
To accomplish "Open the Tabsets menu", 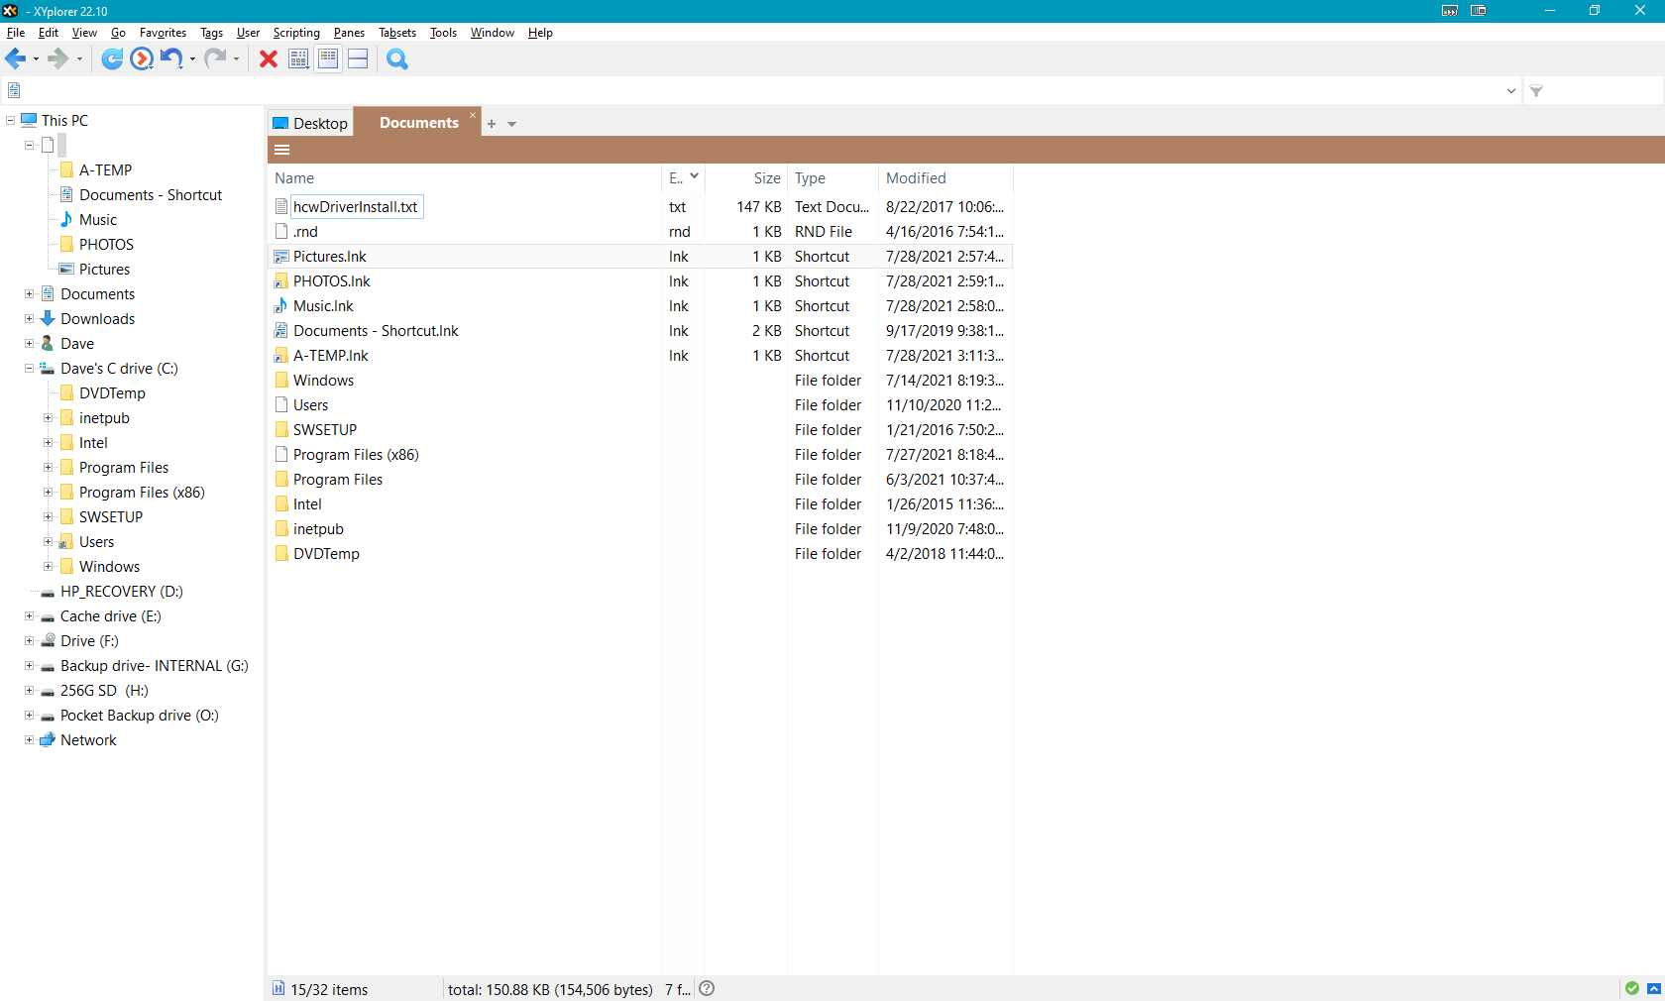I will click(397, 33).
